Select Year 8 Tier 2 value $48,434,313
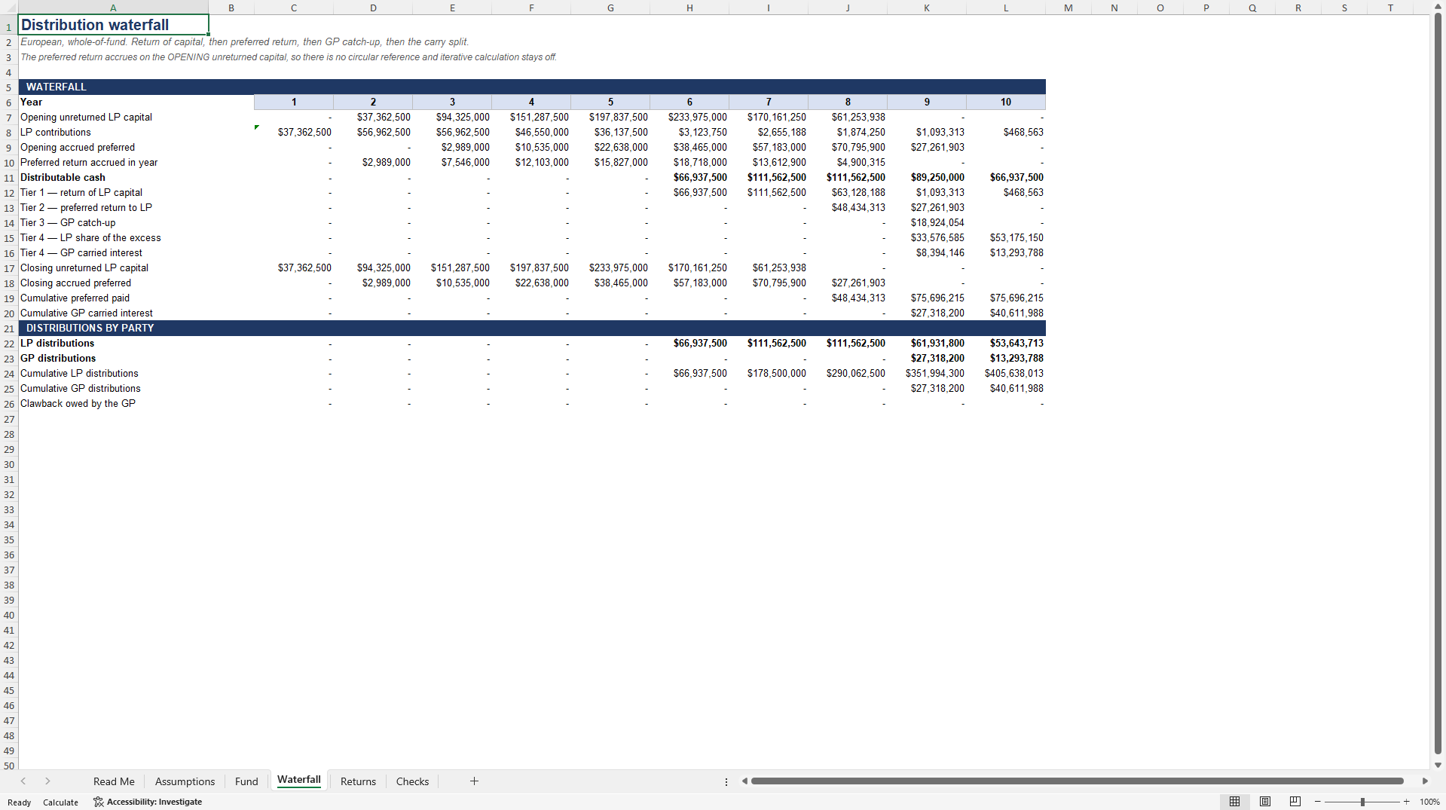Screen dimensions: 1446x810 click(x=848, y=207)
